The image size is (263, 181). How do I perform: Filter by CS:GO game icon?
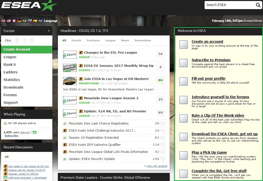click(x=17, y=41)
